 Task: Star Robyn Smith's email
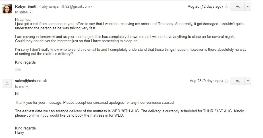(227, 7)
